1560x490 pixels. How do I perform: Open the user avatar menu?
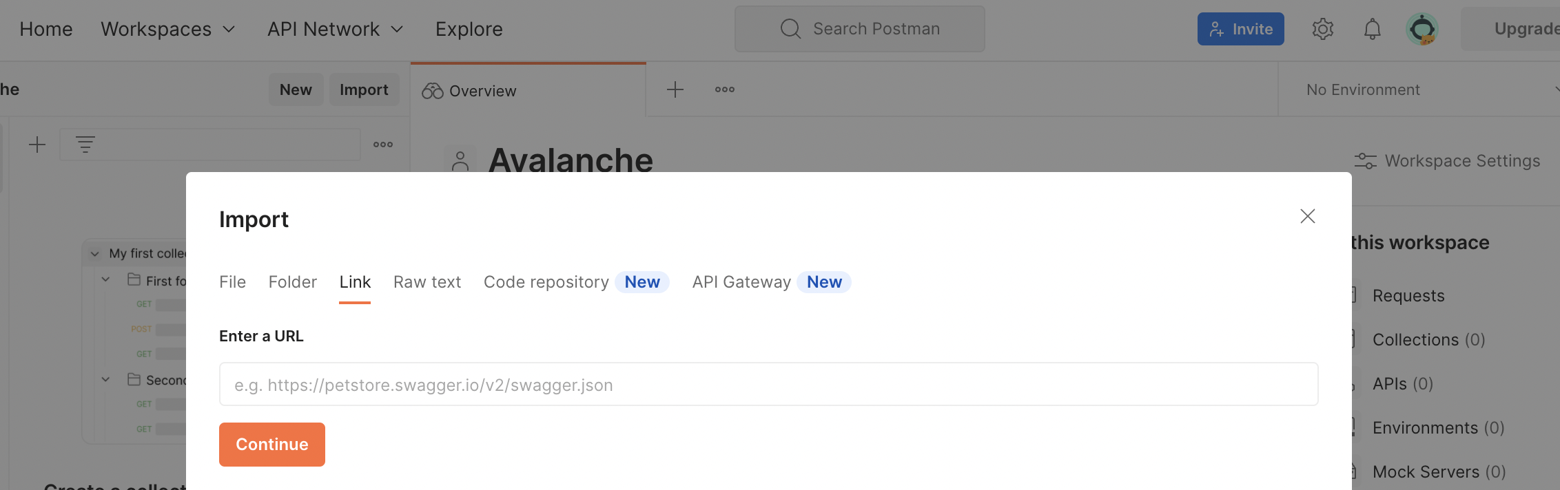tap(1422, 29)
